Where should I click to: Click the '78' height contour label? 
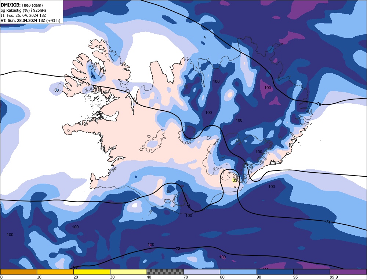coord(319,104)
